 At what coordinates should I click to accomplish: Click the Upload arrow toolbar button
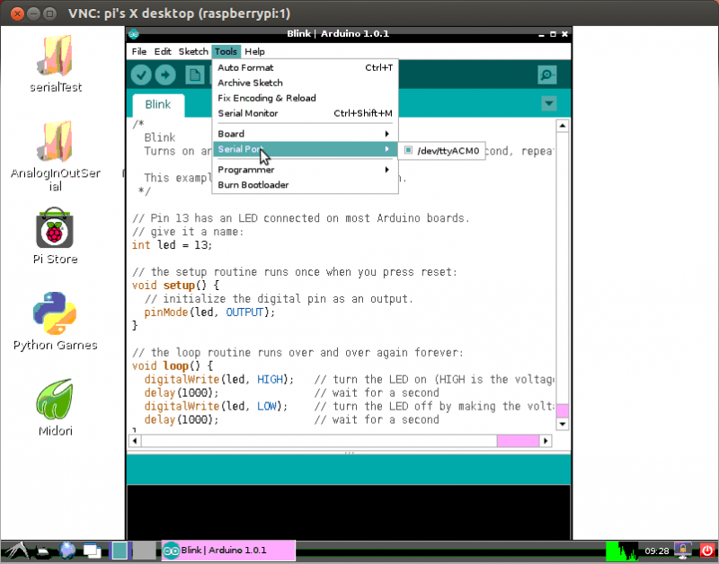(165, 75)
